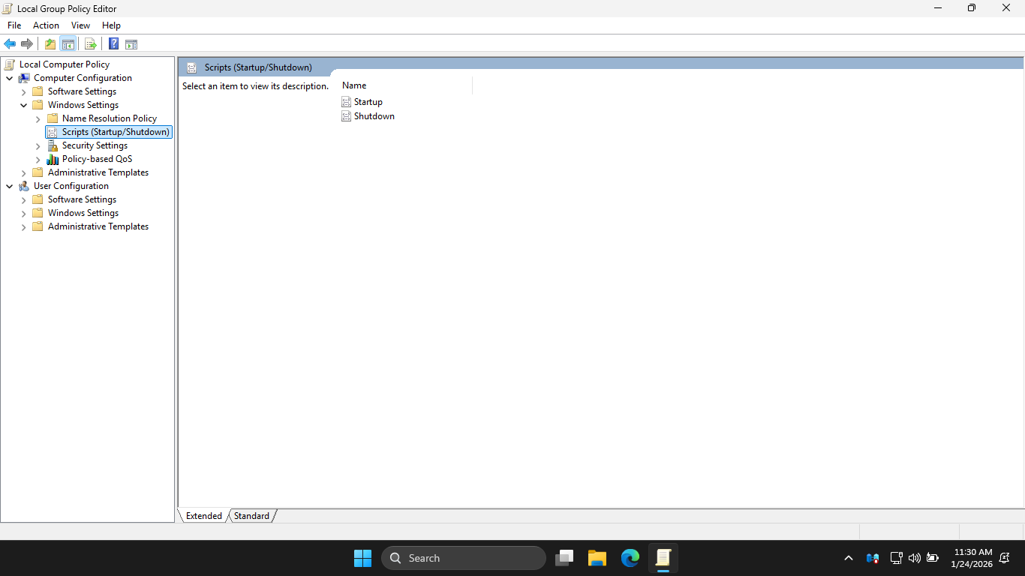Expand the Security Settings node
Viewport: 1025px width, 576px height.
[x=38, y=146]
